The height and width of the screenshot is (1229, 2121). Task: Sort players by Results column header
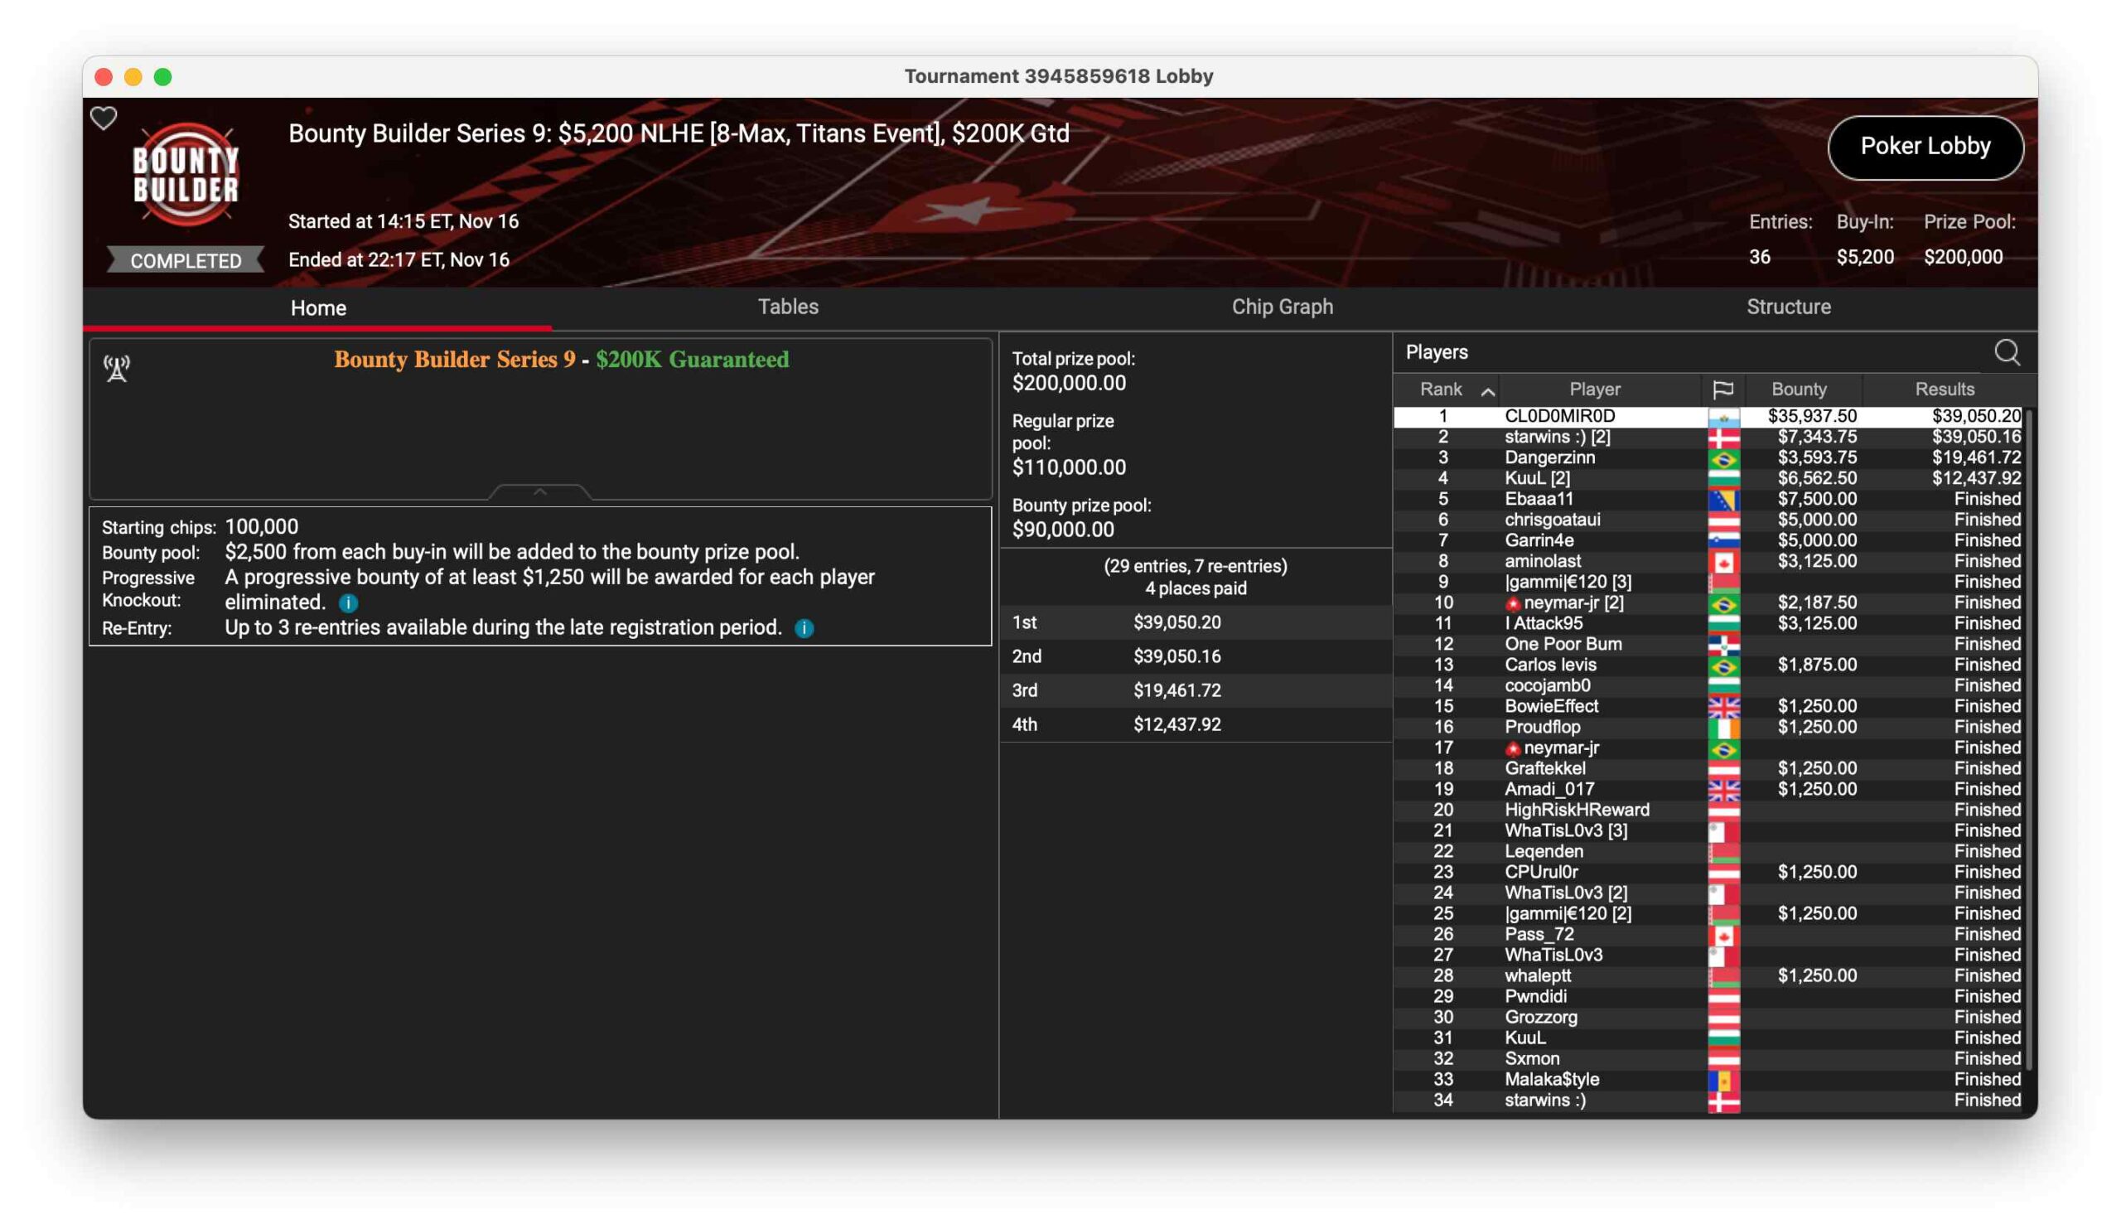tap(1945, 389)
